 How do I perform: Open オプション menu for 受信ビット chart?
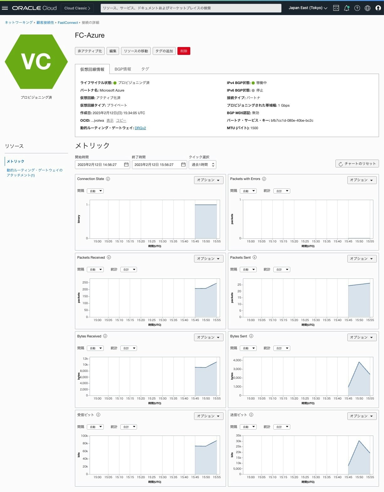point(209,416)
